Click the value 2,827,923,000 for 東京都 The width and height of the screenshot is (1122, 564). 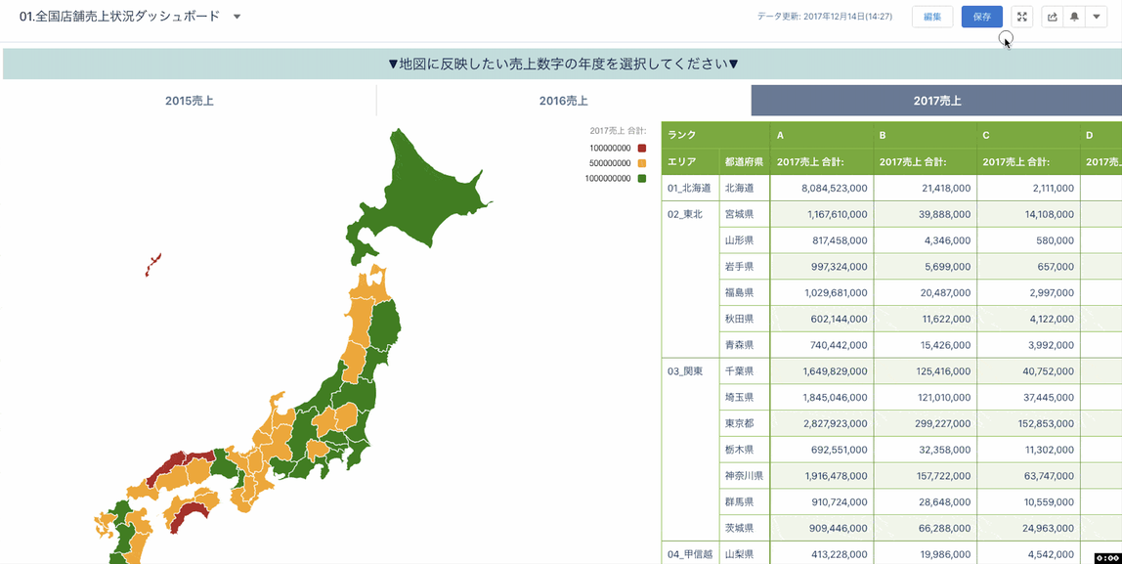point(835,423)
